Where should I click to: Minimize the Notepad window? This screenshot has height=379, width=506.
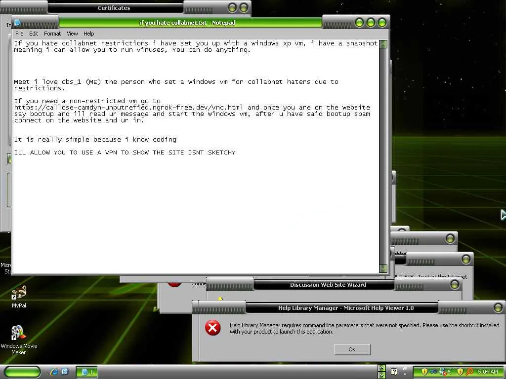tap(360, 23)
